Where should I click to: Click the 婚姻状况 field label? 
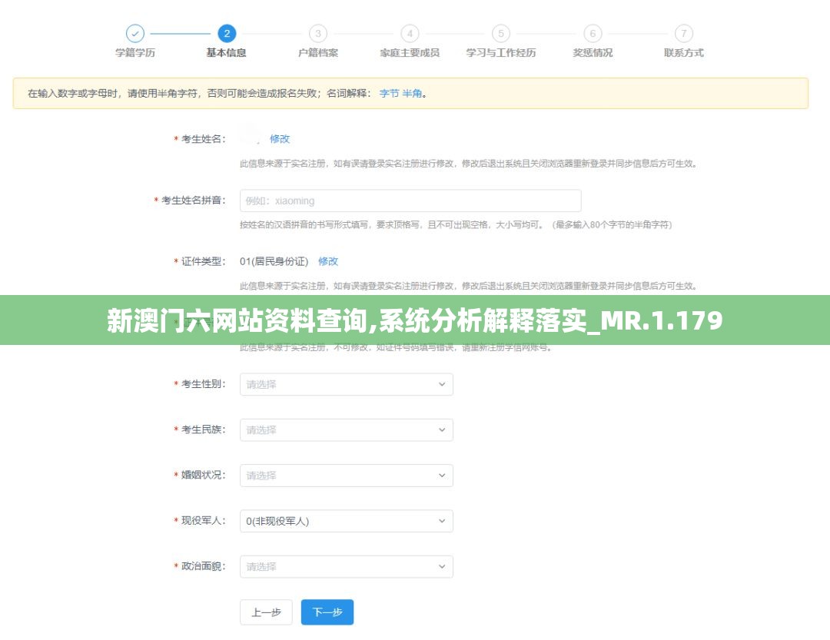click(x=203, y=476)
